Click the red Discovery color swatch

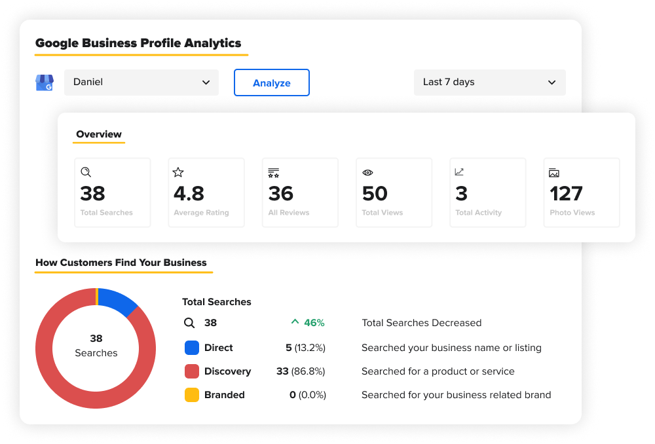point(192,371)
